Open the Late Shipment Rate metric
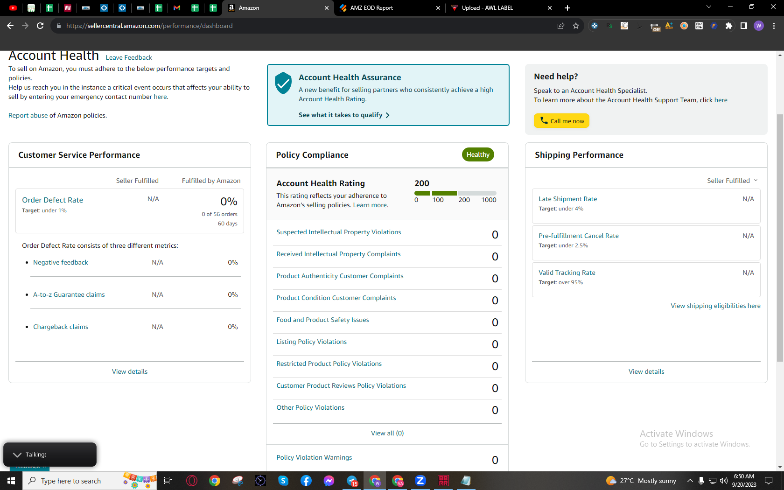Viewport: 784px width, 490px height. pos(568,199)
